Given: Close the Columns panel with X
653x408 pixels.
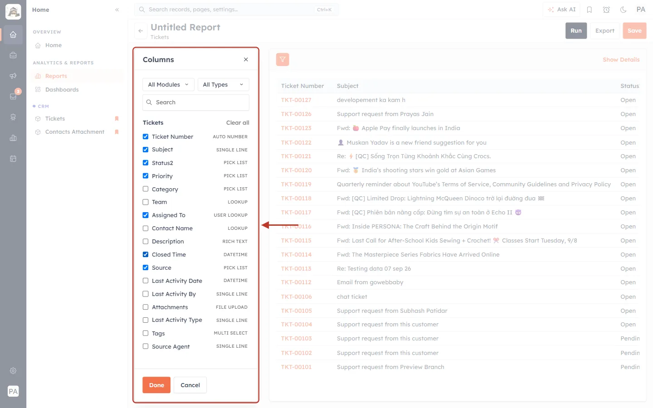Looking at the screenshot, I should click(x=246, y=59).
